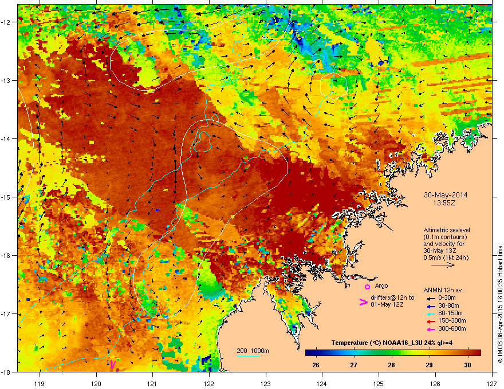The image size is (504, 389).
Task: Click the colorbar tick label '30'
Action: pyautogui.click(x=467, y=365)
